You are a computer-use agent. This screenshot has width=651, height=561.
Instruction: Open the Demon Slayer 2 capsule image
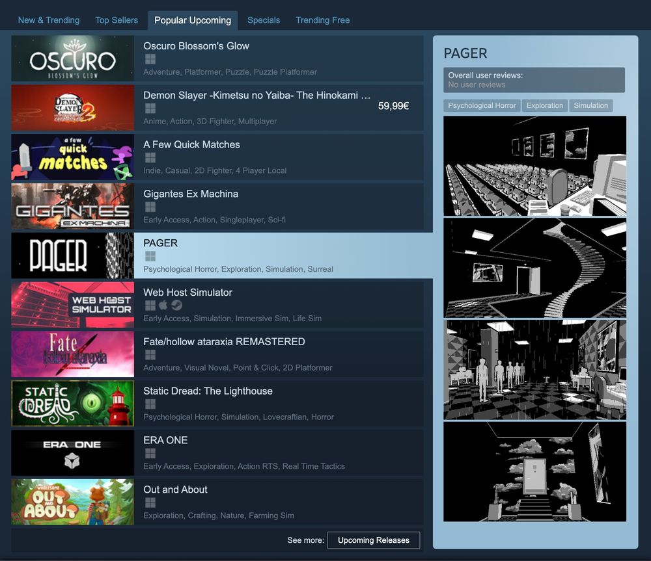coord(73,108)
